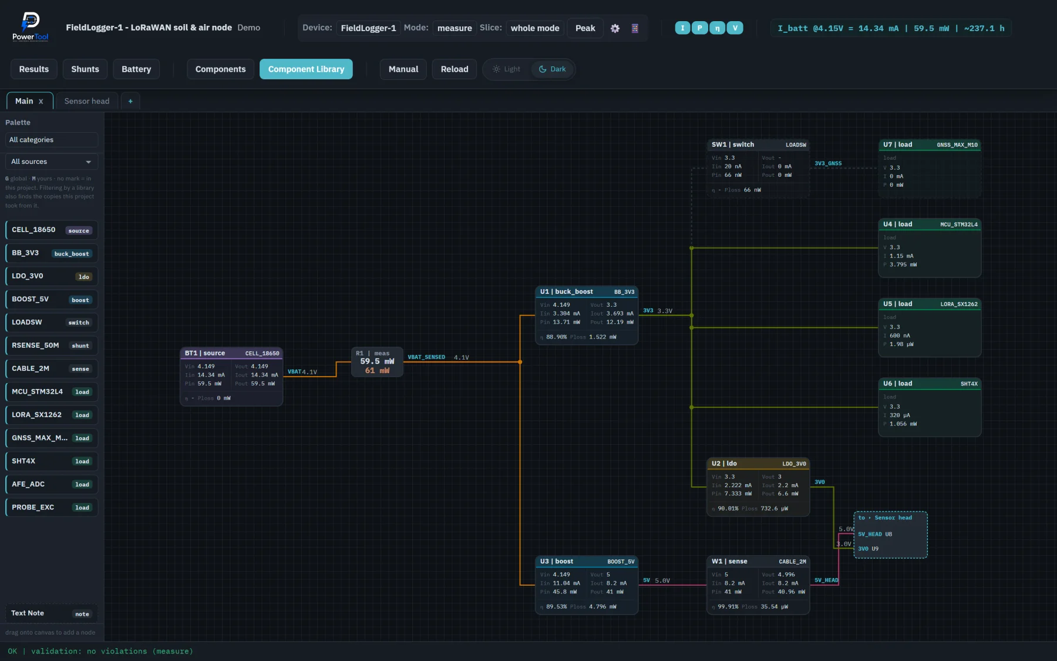1057x661 pixels.
Task: Select the moon icon Dark theme
Action: 543,69
